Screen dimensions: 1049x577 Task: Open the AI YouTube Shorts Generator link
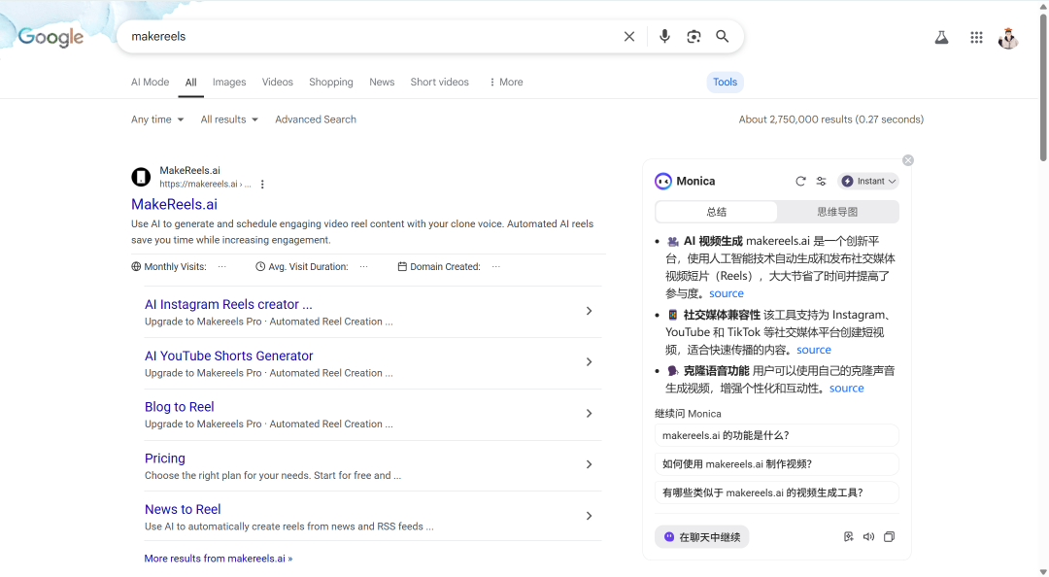pos(229,356)
